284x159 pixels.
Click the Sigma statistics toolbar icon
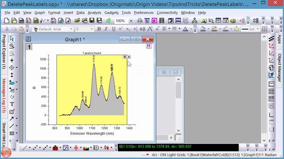256,21
